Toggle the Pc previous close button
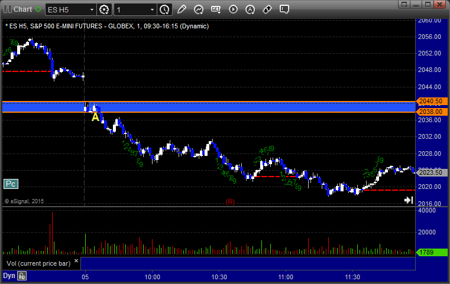The height and width of the screenshot is (284, 450). click(10, 184)
